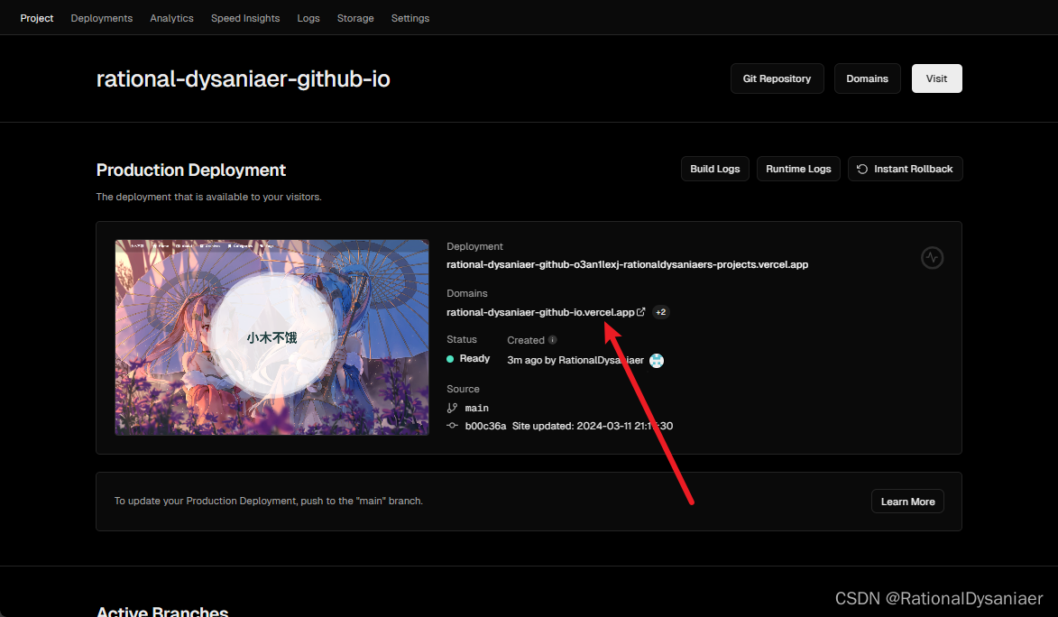Expand the +2 additional domains badge
The image size is (1058, 617).
660,312
